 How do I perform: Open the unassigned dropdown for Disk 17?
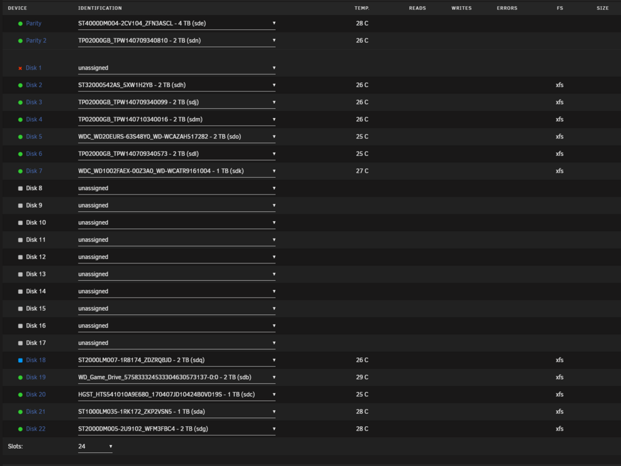(x=176, y=343)
